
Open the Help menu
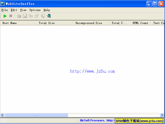(x=47, y=10)
